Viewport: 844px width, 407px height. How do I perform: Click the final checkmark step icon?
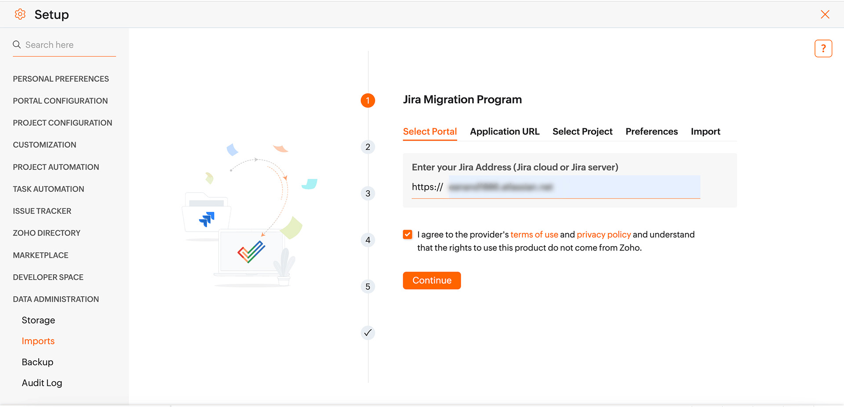click(368, 333)
